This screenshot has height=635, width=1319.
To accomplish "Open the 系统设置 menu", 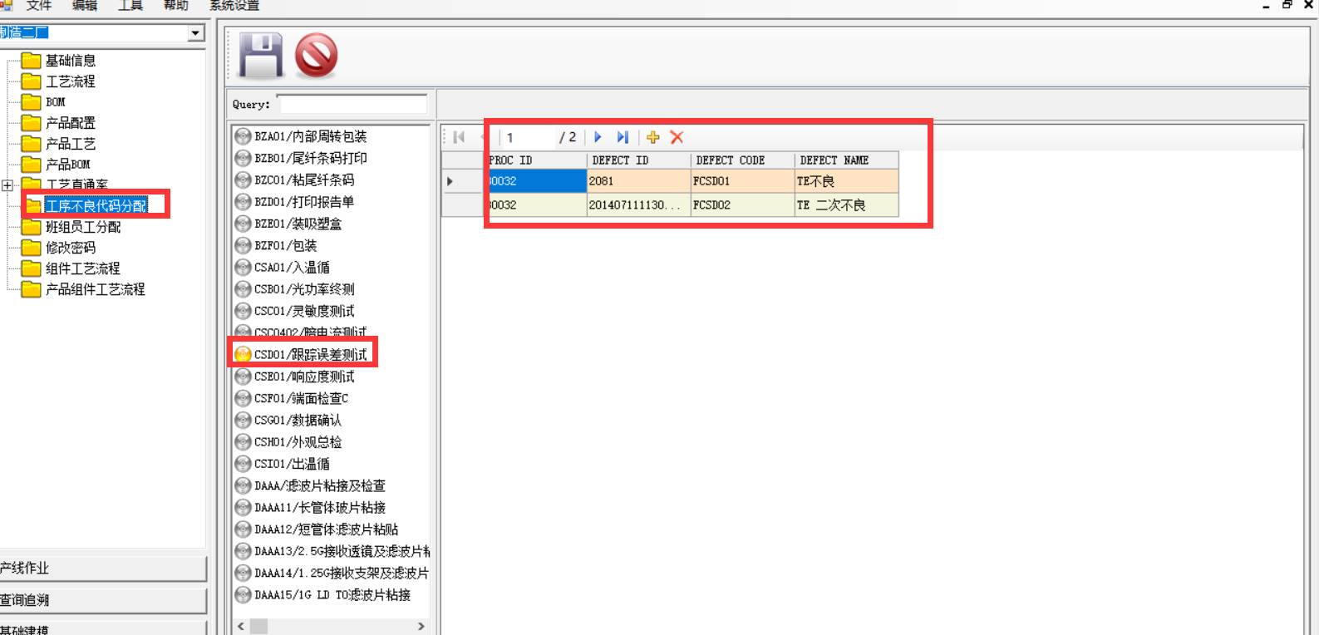I will (234, 6).
